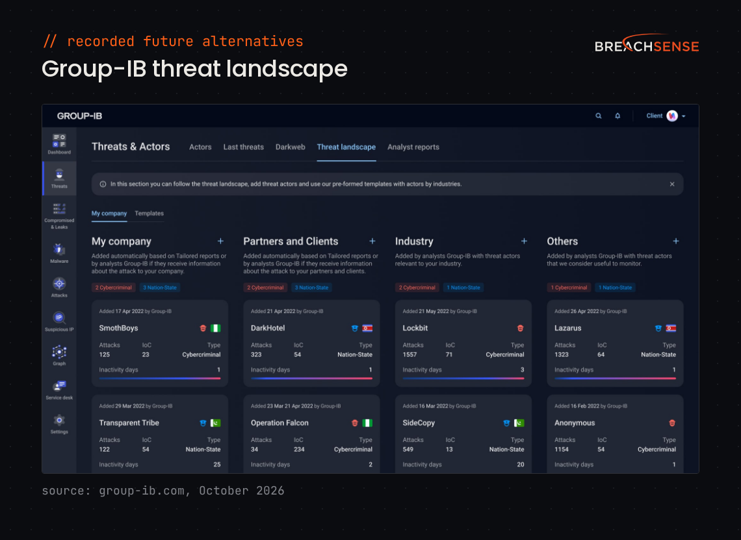Filter Partners by 2 Cybercriminal tag
The width and height of the screenshot is (741, 540).
[265, 288]
